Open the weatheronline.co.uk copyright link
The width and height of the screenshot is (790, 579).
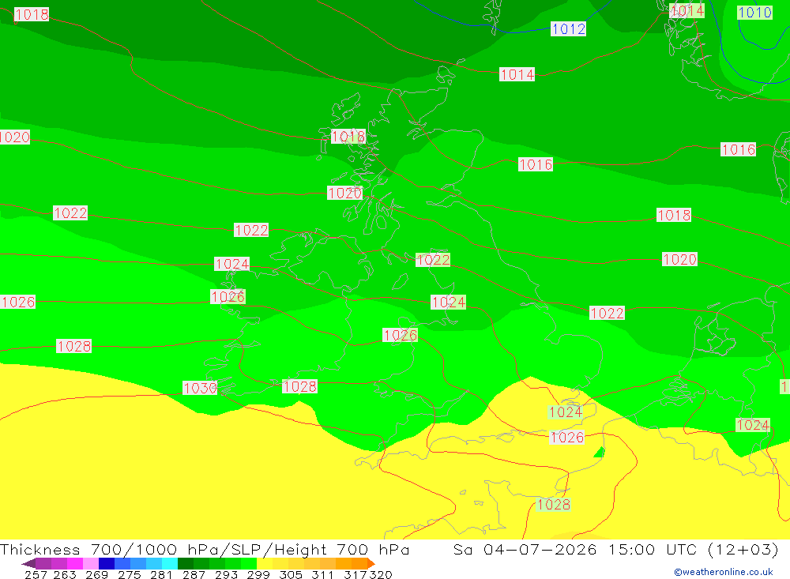click(724, 572)
